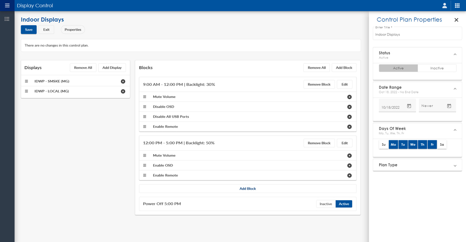Viewport: 466px width, 242px height.
Task: Click the user profile icon
Action: coord(444,5)
